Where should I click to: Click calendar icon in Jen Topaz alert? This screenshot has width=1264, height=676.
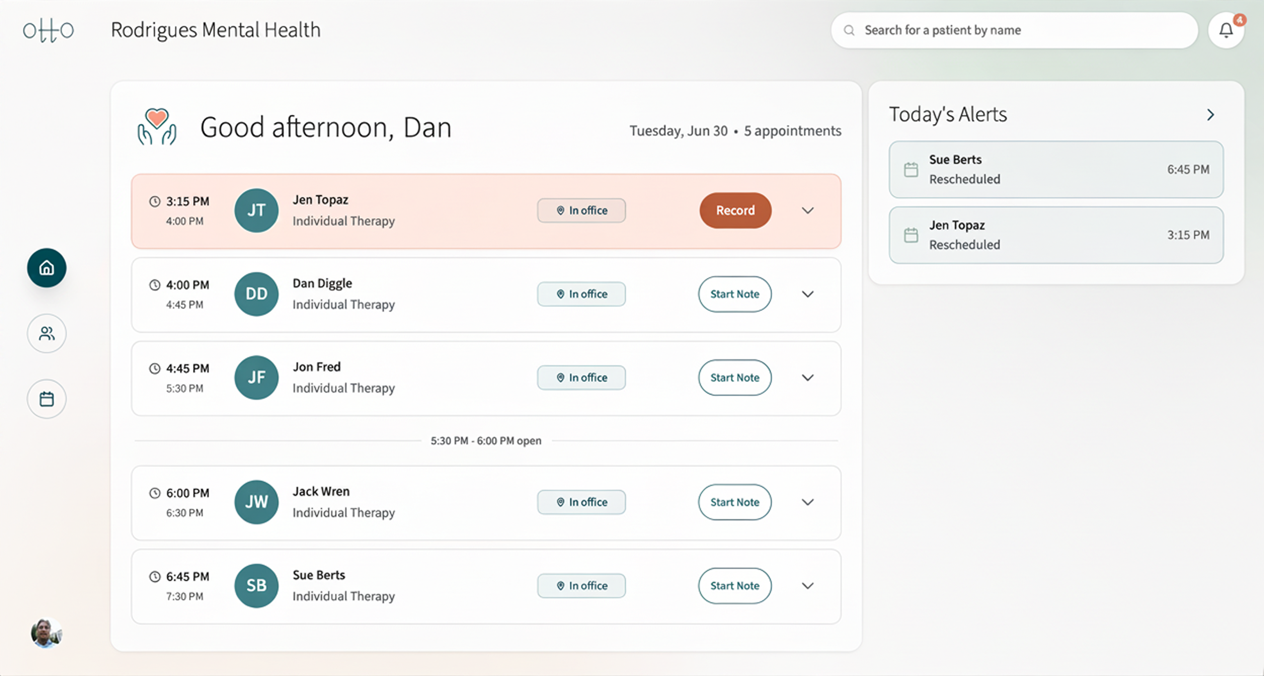click(911, 235)
